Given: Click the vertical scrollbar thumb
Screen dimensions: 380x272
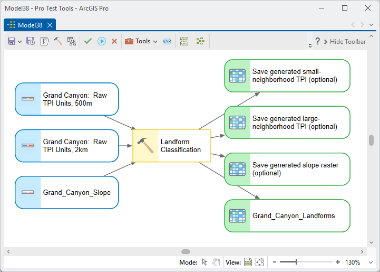Looking at the screenshot, I should point(371,140).
